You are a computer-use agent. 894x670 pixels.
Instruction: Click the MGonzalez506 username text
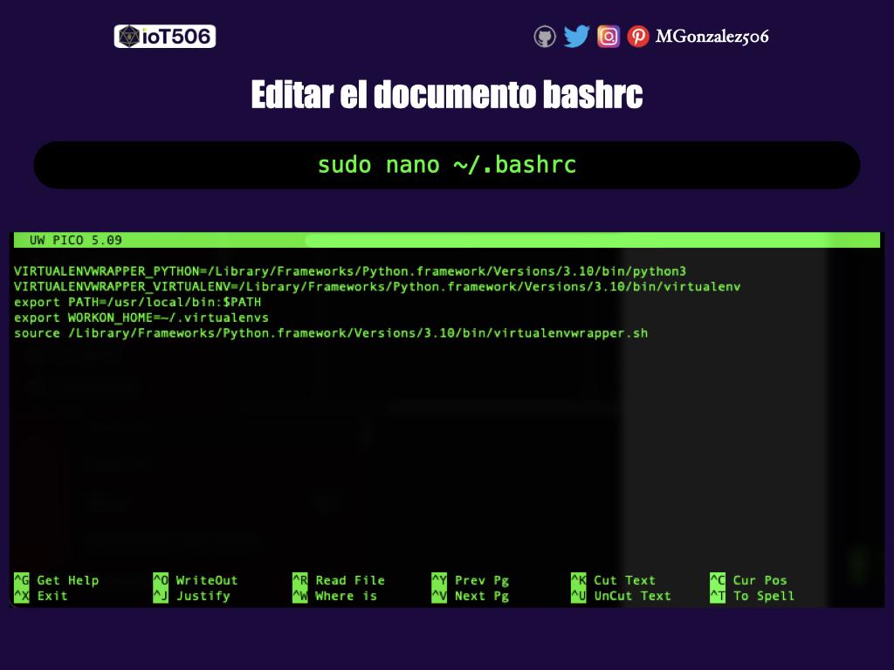[712, 37]
